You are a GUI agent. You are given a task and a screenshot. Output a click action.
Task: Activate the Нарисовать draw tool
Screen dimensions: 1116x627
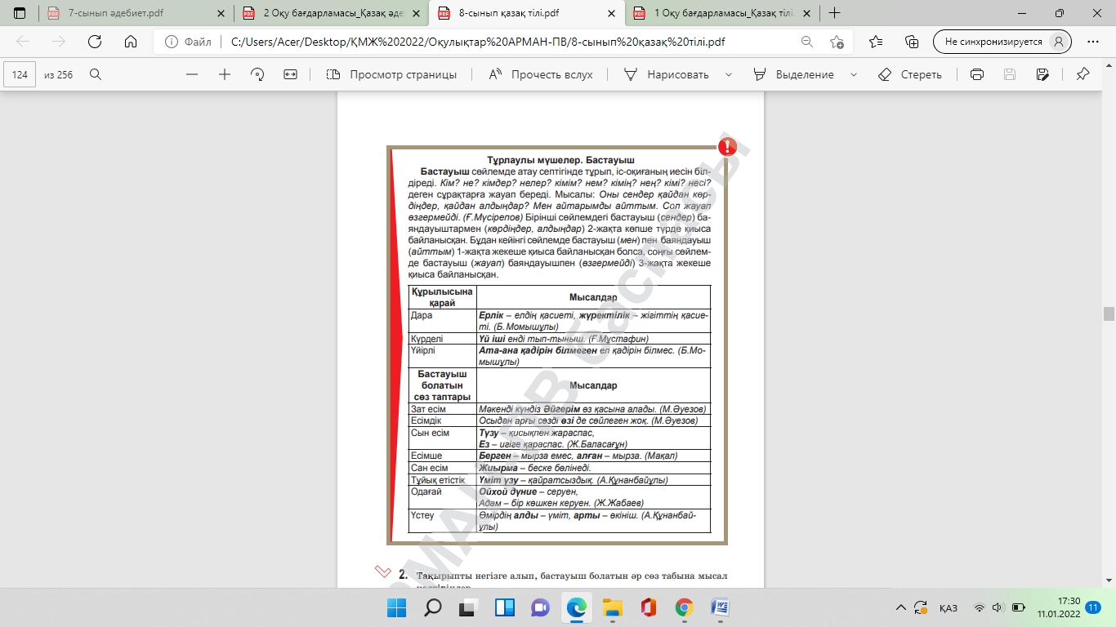click(x=667, y=74)
